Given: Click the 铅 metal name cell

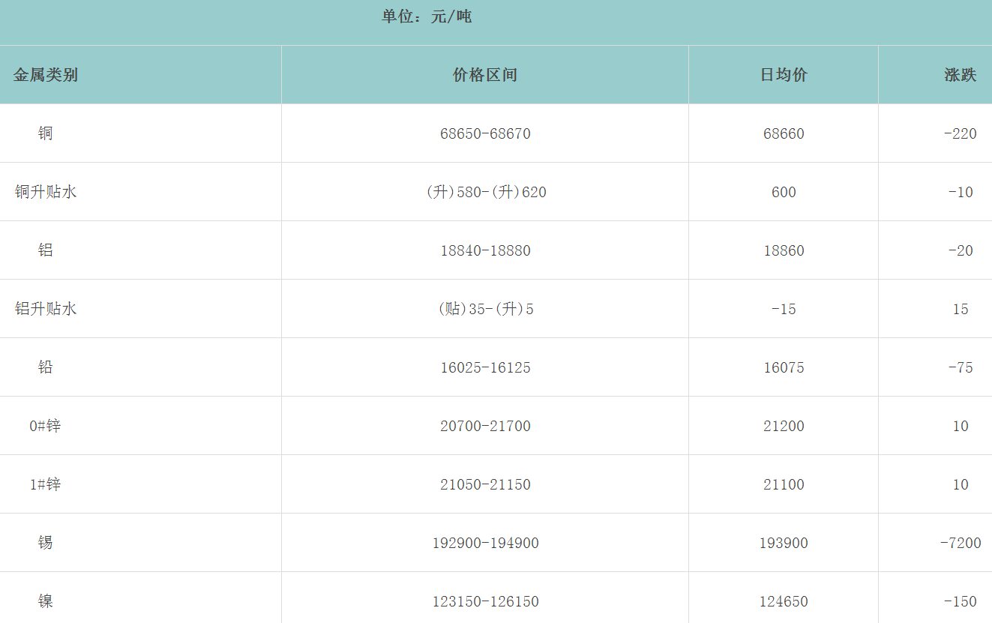Looking at the screenshot, I should [46, 367].
